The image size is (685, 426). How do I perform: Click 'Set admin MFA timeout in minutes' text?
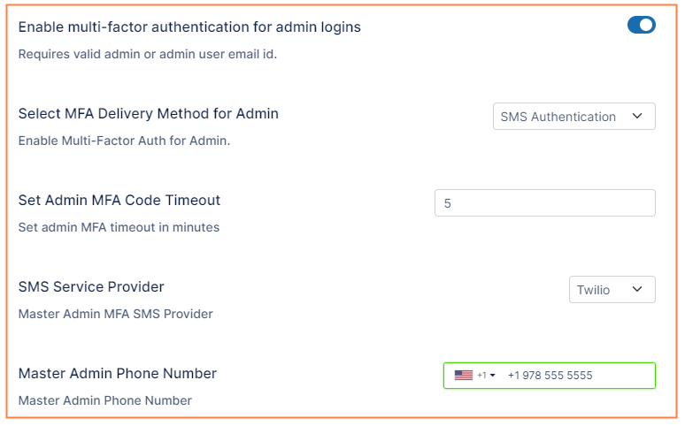119,227
